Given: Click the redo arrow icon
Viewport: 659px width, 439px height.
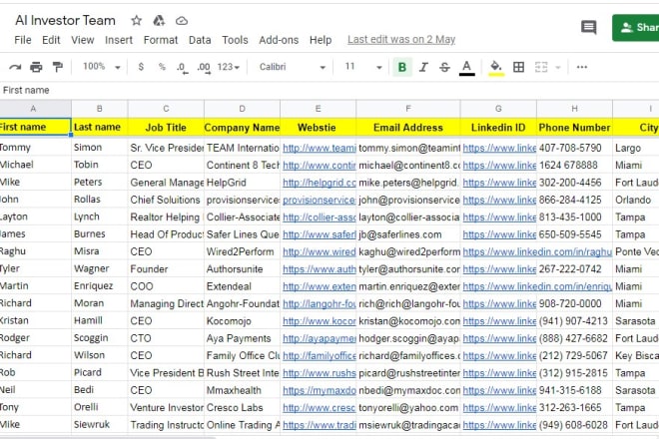Looking at the screenshot, I should (15, 67).
